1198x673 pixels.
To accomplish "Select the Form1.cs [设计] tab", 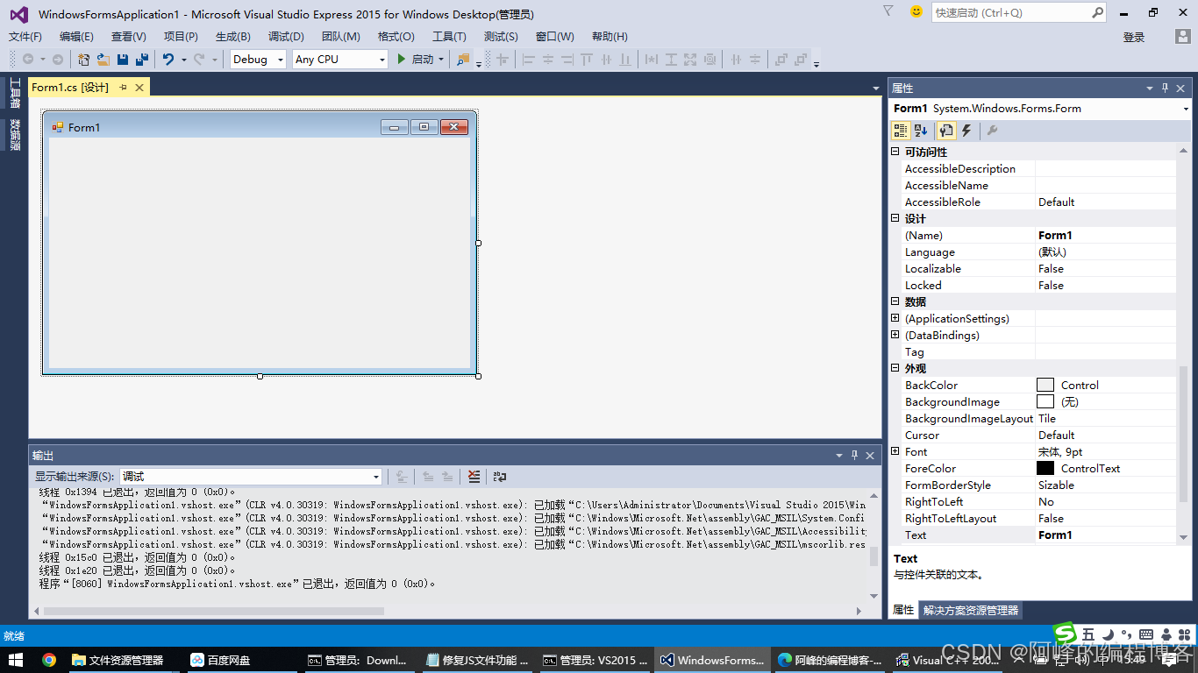I will tap(70, 87).
